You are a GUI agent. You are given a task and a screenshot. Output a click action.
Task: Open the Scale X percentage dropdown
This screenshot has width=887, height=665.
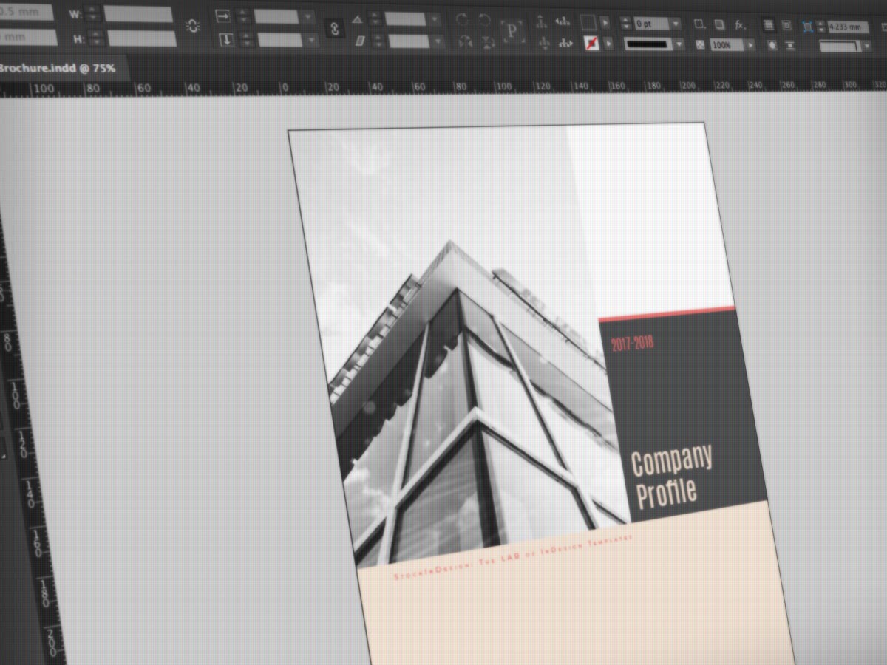[x=307, y=17]
